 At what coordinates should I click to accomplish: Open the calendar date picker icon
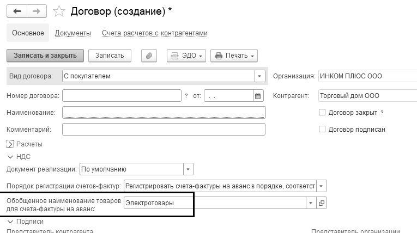pyautogui.click(x=258, y=96)
